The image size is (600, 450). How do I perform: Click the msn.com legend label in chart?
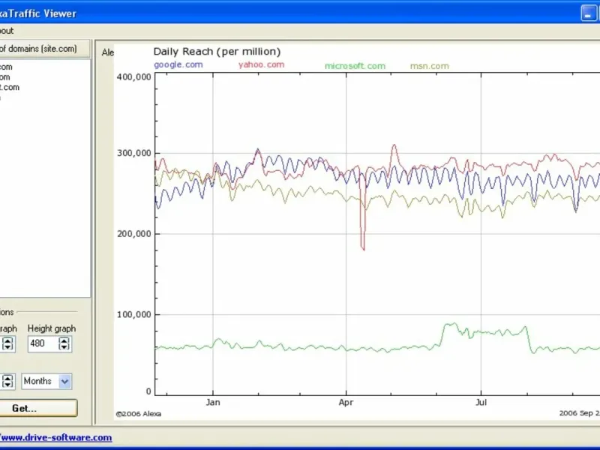[x=429, y=66]
